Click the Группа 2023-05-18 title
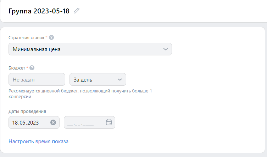267x157 pixels. tap(39, 11)
